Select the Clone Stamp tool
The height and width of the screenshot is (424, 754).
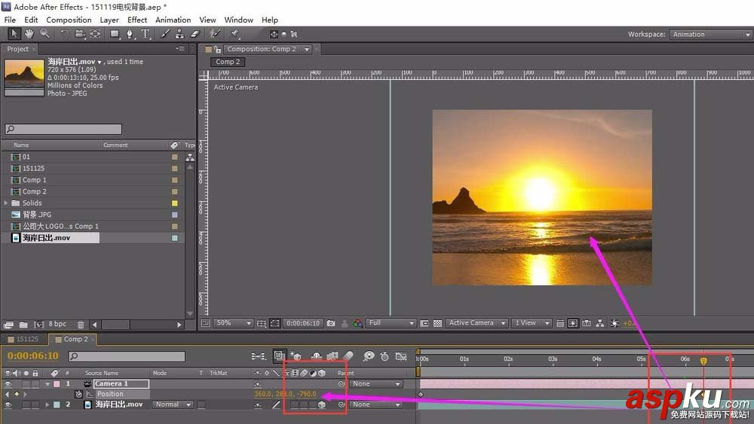pos(179,34)
